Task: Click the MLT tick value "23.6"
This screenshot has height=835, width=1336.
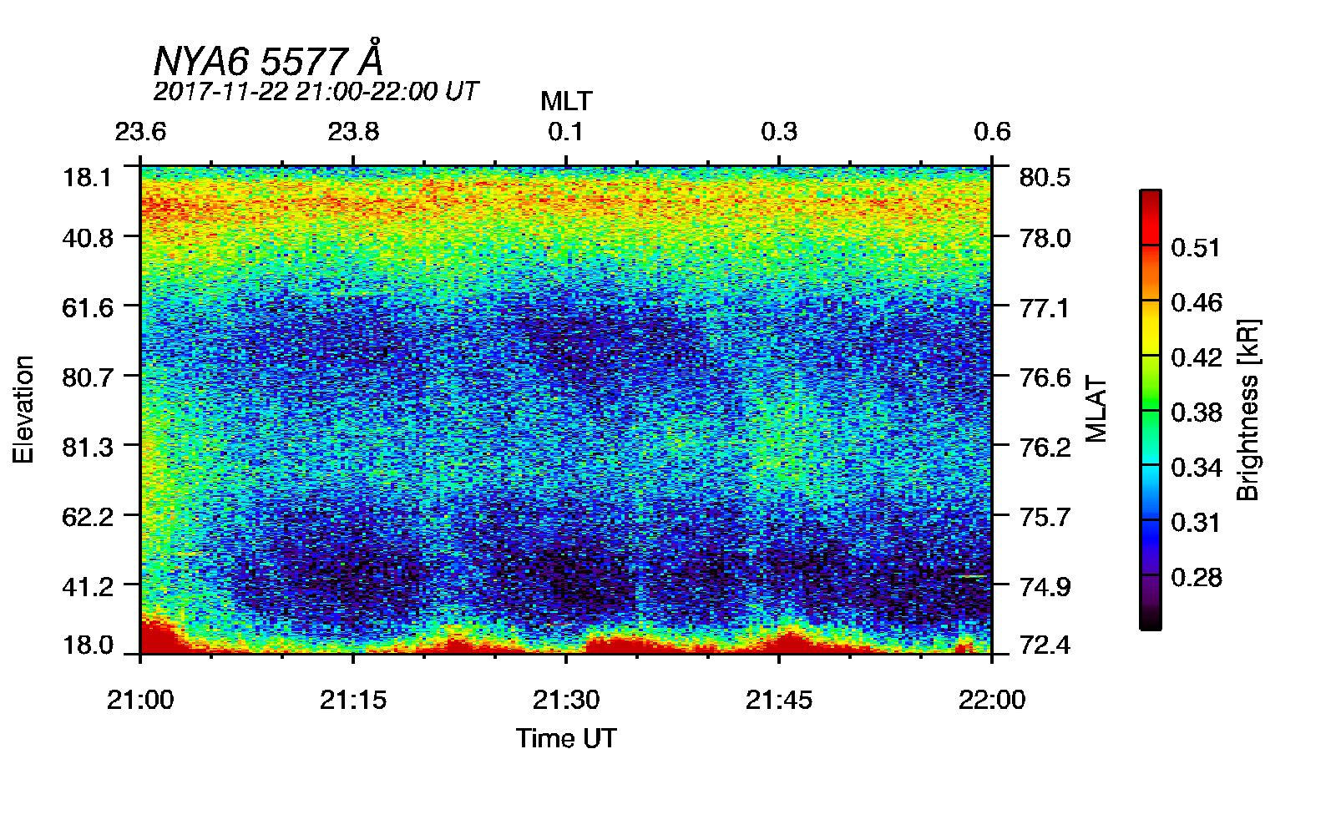Action: [140, 131]
